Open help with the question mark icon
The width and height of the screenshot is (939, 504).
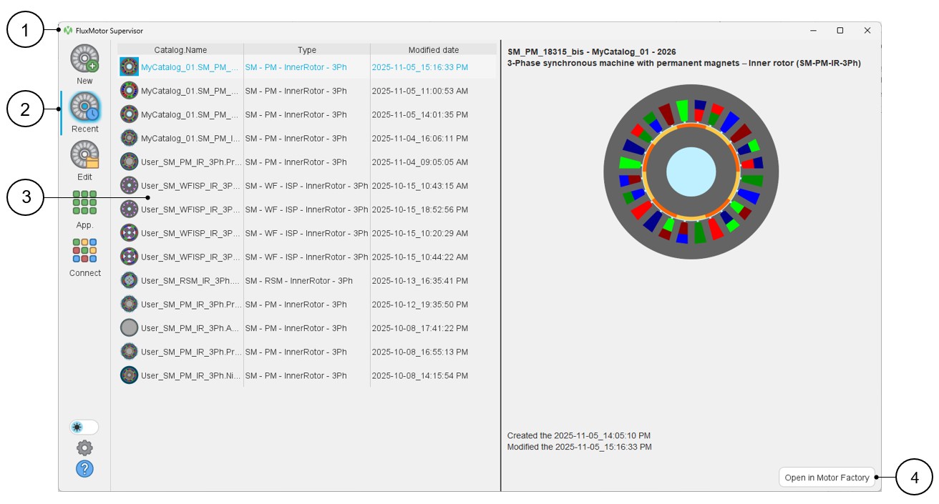[x=84, y=469]
